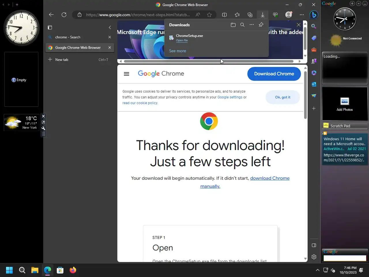The height and width of the screenshot is (277, 369).
Task: Toggle hide sidebar button
Action: pos(314,245)
